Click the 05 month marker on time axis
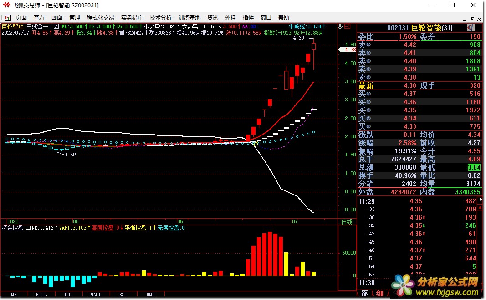Image resolution: width=486 pixels, height=300 pixels. coord(76,221)
